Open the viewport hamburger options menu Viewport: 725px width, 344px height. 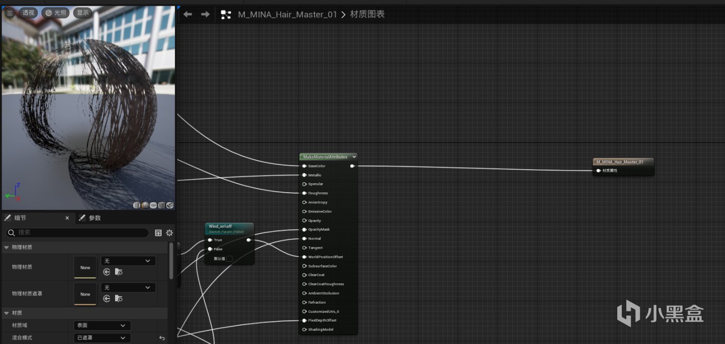tap(10, 13)
